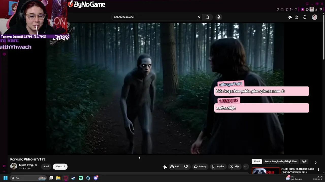Image resolution: width=325 pixels, height=182 pixels.
Task: Select the İlgili filter chip
Action: coord(304,162)
